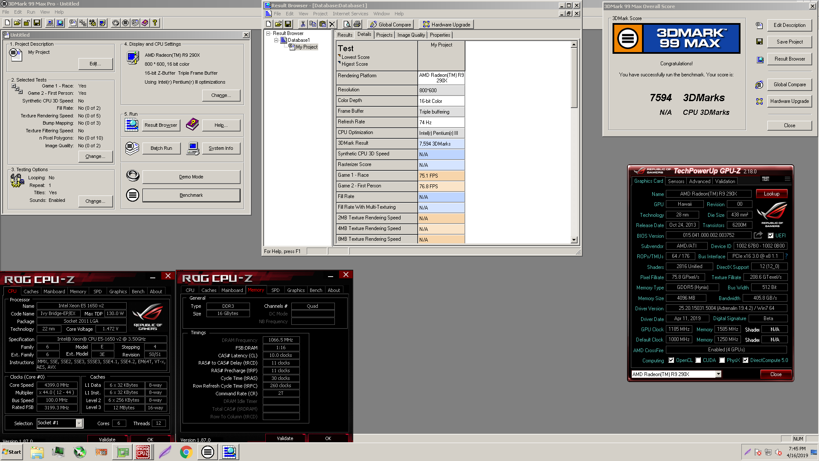The height and width of the screenshot is (461, 819).
Task: Click the Batch Run stacked pages toolbar icon
Action: coord(135,23)
